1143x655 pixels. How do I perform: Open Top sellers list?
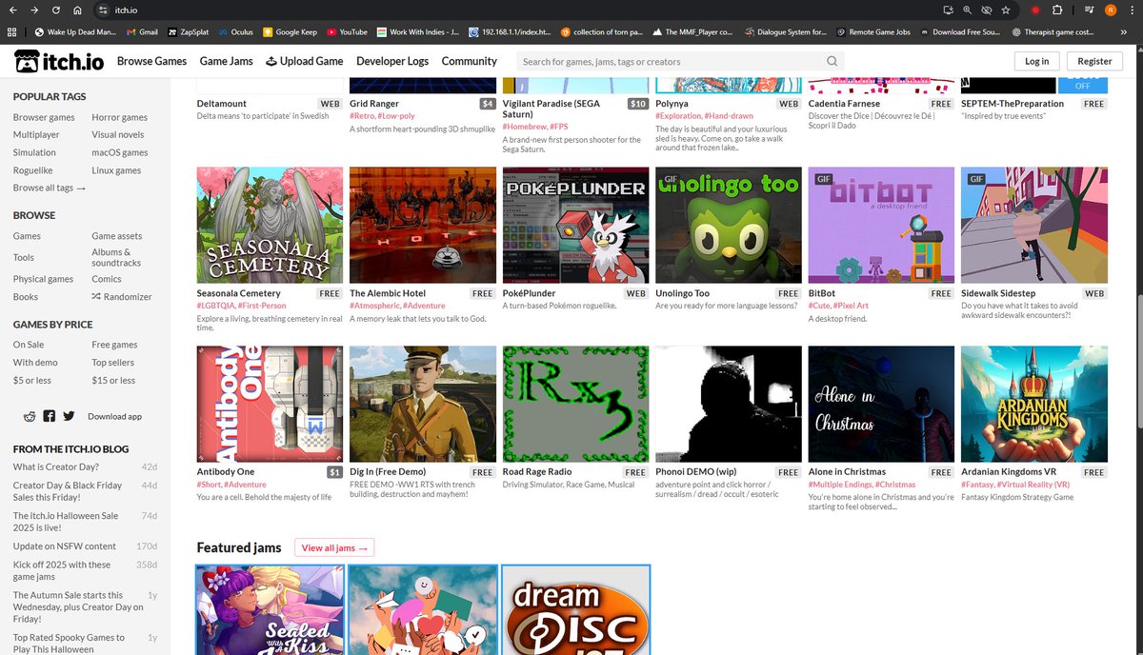pyautogui.click(x=112, y=363)
